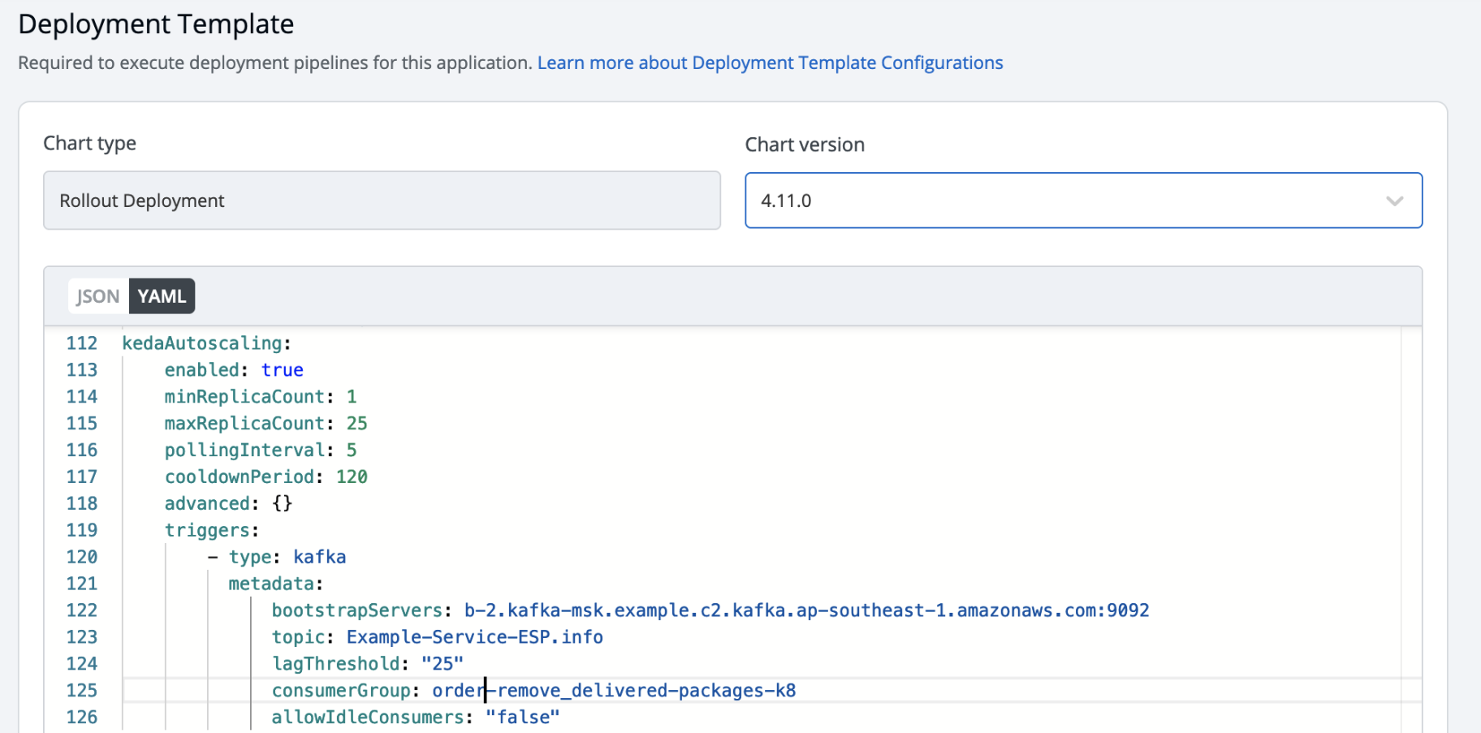Click the topic Example-Service-ESP.info value
The width and height of the screenshot is (1481, 733).
[474, 637]
